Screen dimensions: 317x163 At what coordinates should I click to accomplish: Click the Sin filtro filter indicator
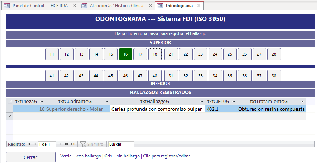[x=92, y=144]
